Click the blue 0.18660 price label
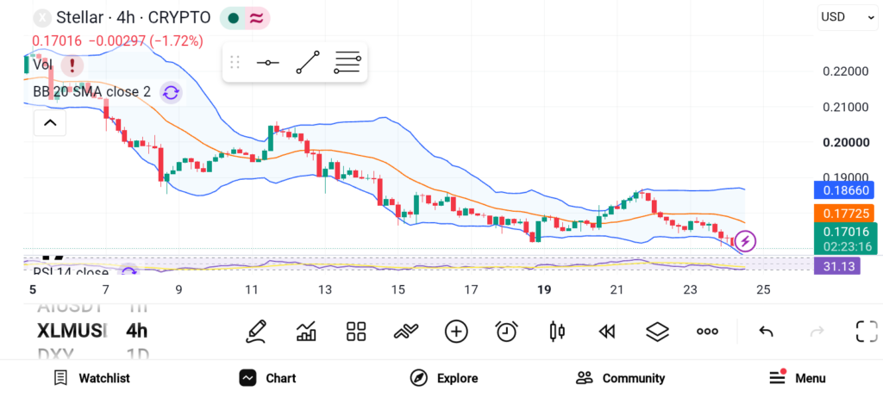 (x=844, y=190)
